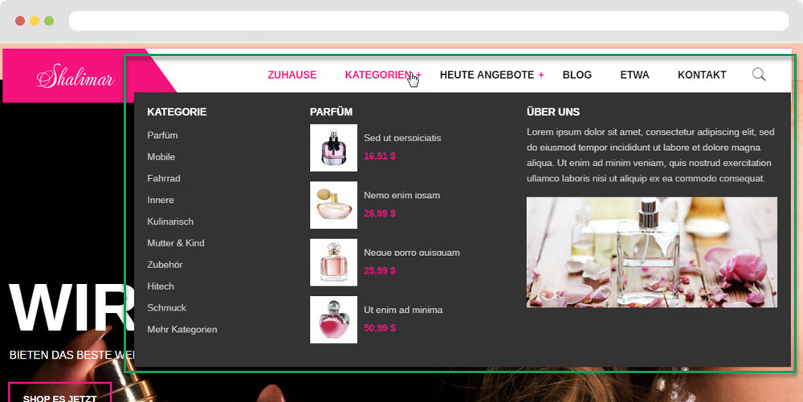Click the Über Uns perfume bottle image
803x402 pixels.
[651, 253]
